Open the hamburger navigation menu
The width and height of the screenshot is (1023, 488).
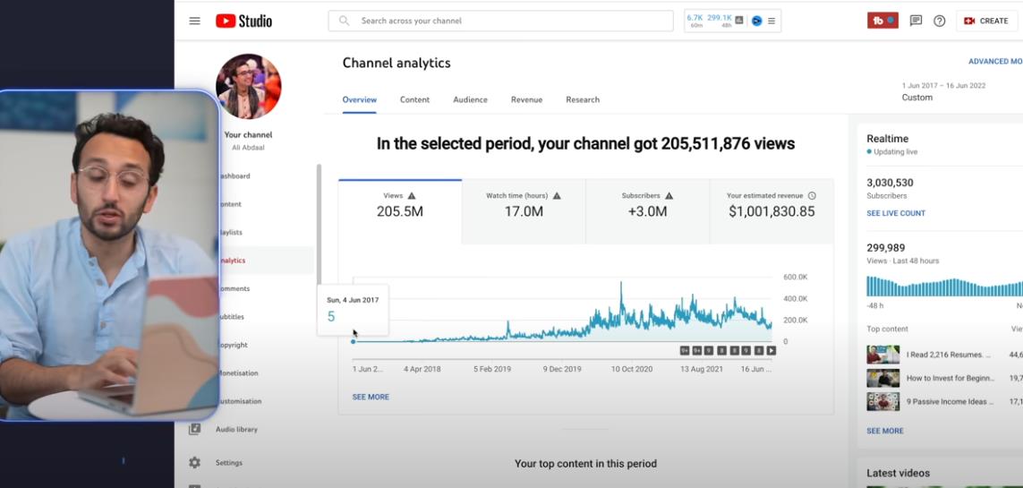pyautogui.click(x=194, y=21)
